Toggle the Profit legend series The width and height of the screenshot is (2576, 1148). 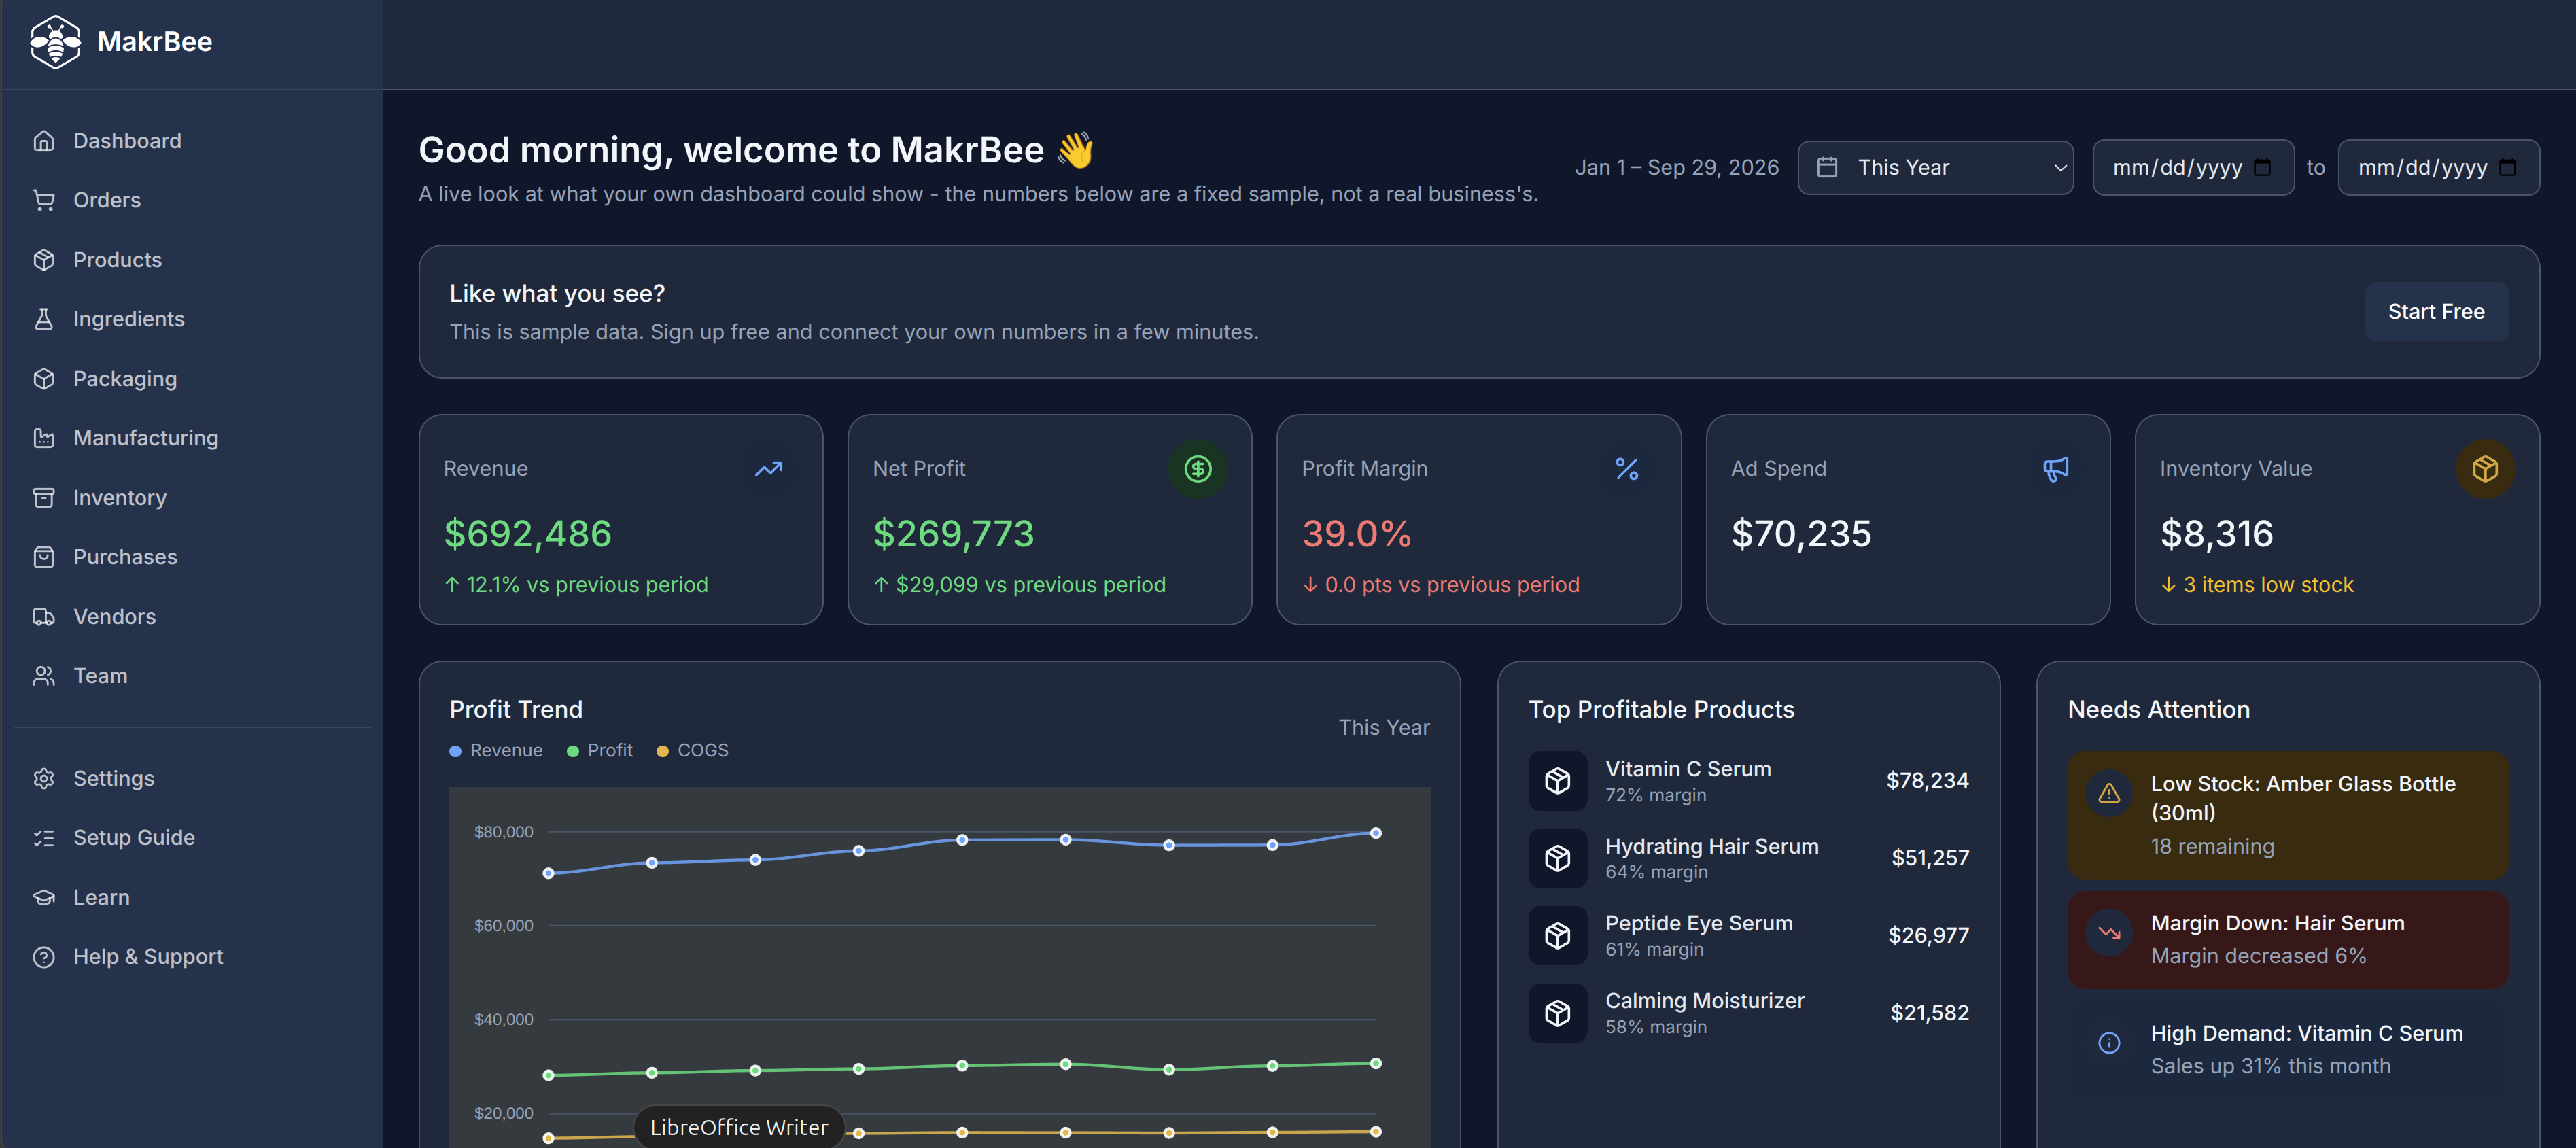(x=600, y=751)
